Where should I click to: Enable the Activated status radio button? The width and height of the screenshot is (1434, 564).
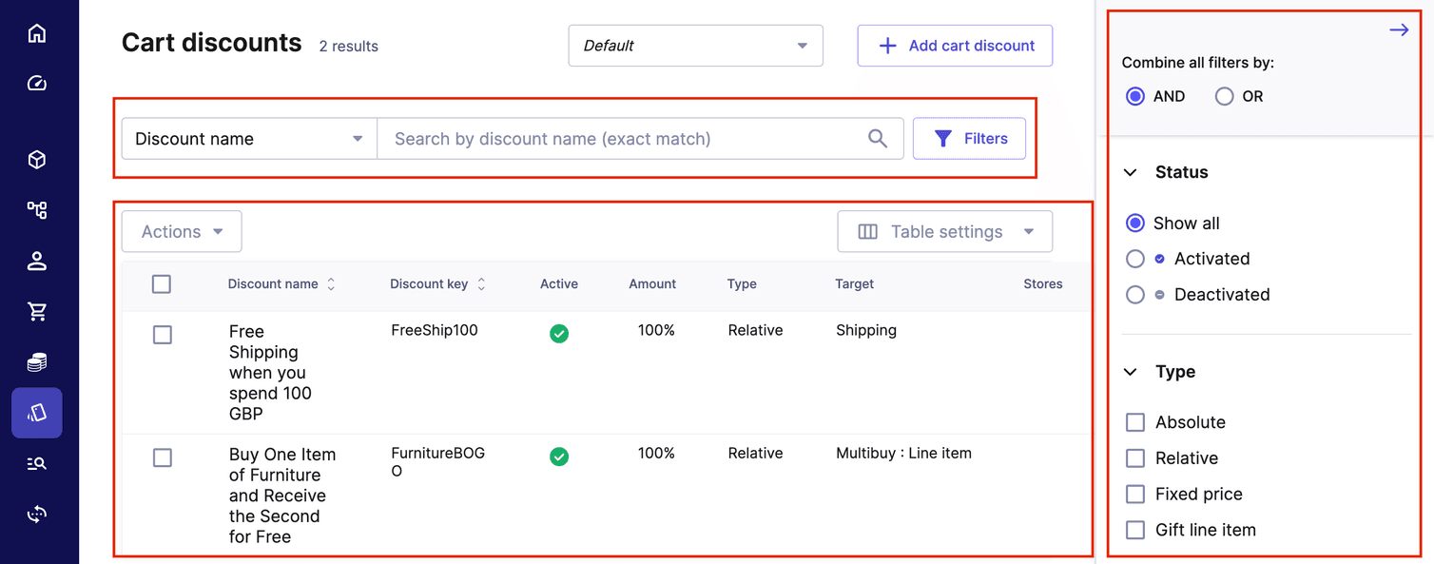tap(1134, 258)
